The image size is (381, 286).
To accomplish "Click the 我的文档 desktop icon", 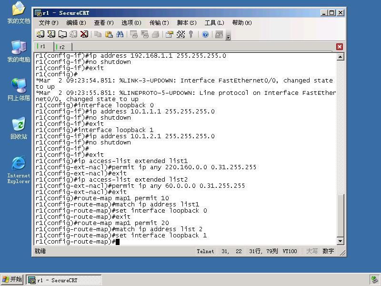I will pyautogui.click(x=19, y=13).
